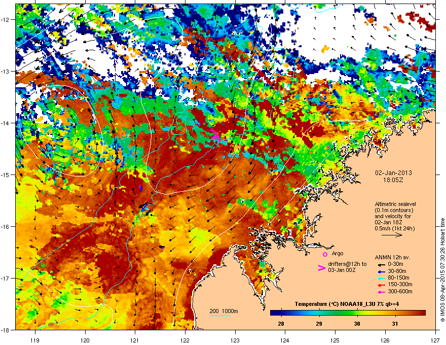Click the latitude axis label -14
The image size is (446, 345).
click(5, 123)
